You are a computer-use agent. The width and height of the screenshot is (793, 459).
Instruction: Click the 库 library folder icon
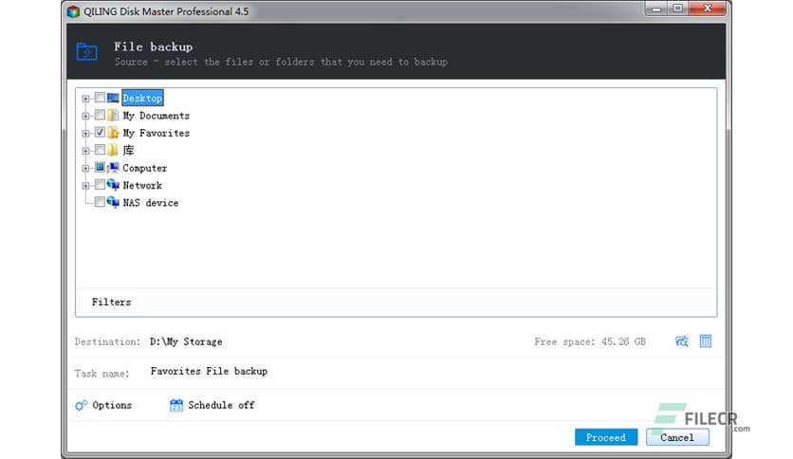point(113,150)
